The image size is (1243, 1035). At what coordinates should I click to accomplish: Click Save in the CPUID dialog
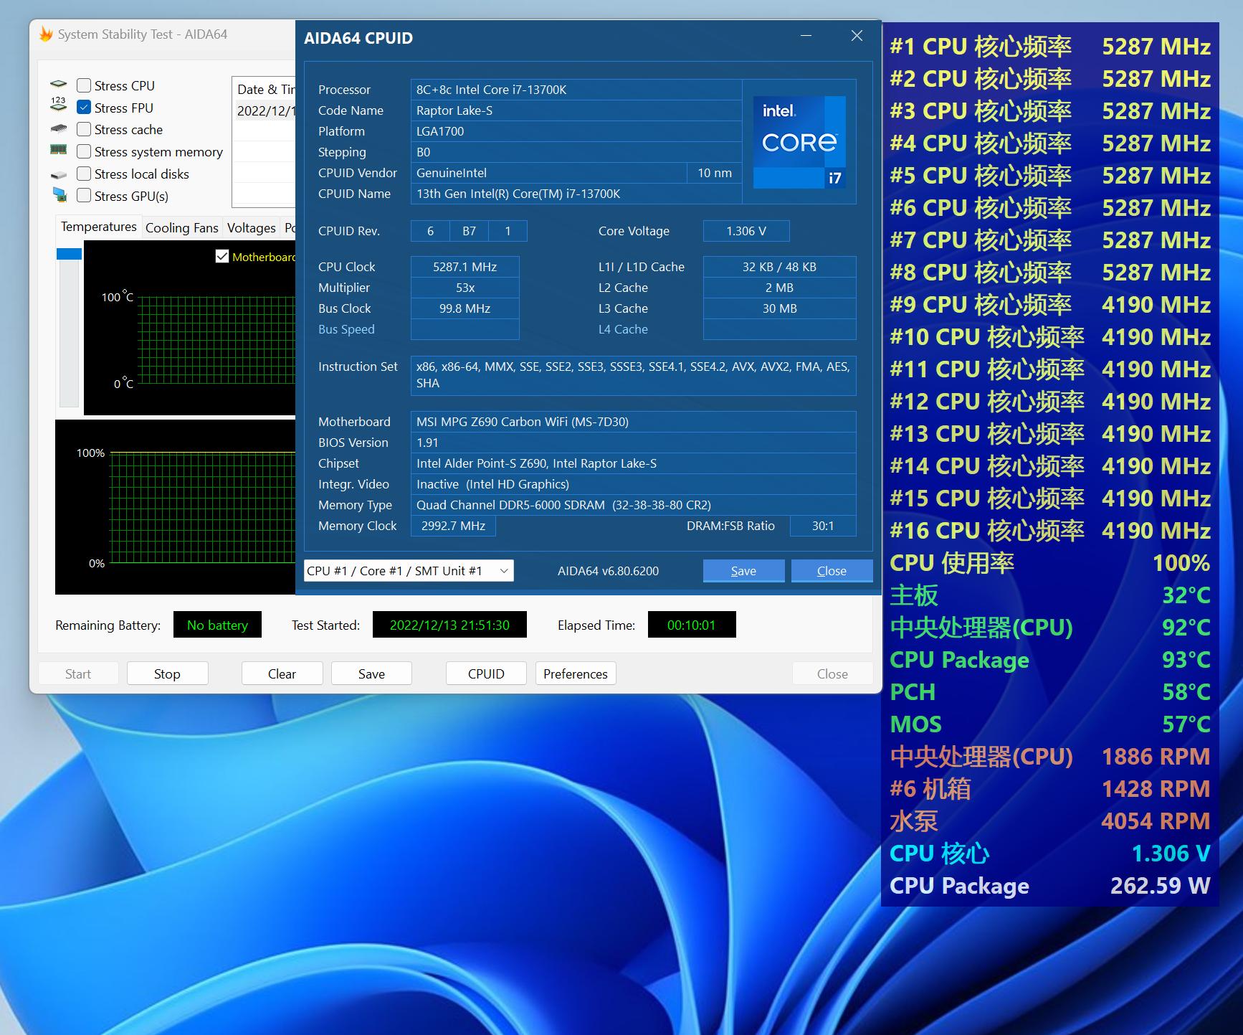coord(743,571)
